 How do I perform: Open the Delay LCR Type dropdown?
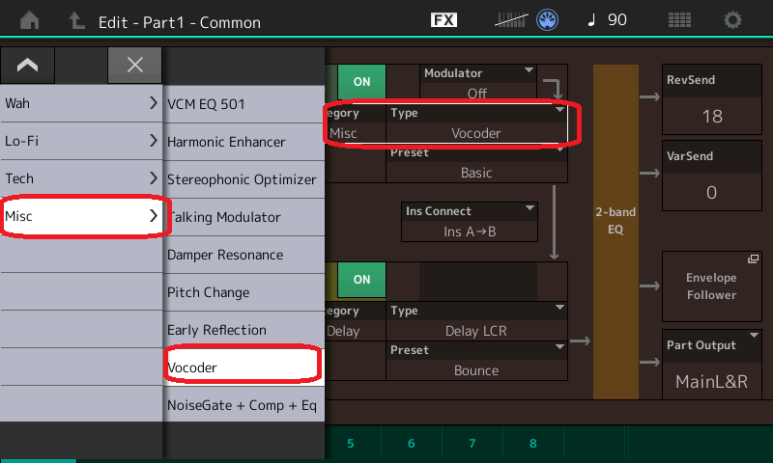[476, 320]
